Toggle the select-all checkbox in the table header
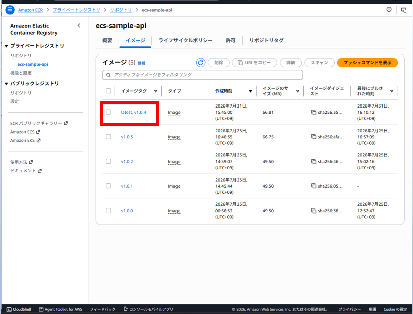Image resolution: width=413 pixels, height=314 pixels. click(108, 91)
